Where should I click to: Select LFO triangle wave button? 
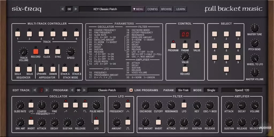pos(128,105)
